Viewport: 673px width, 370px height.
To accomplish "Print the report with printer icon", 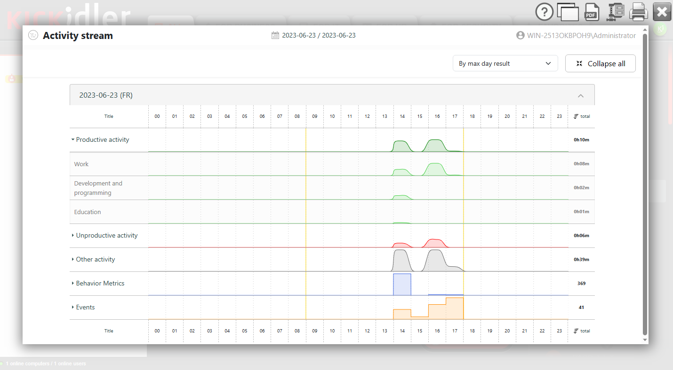I will (x=639, y=12).
